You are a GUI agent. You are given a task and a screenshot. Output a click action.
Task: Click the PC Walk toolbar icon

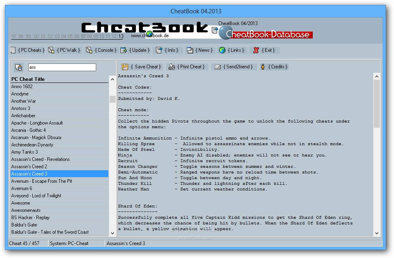[51, 50]
